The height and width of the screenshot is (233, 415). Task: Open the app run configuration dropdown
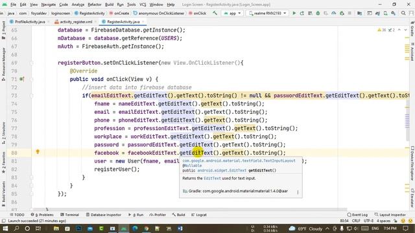click(x=233, y=13)
